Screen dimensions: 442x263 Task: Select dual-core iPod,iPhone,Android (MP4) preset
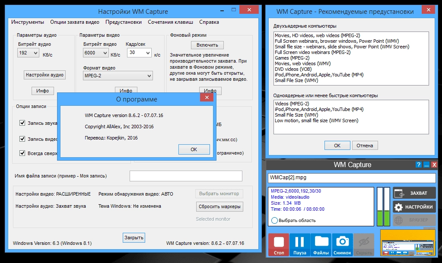(x=319, y=75)
